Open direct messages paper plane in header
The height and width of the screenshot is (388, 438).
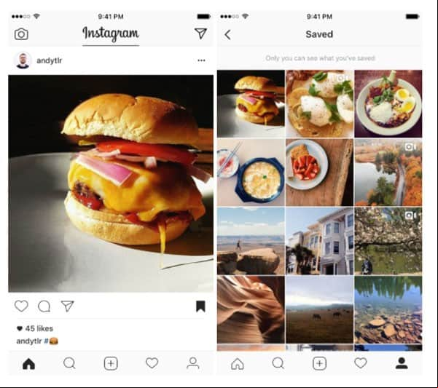tap(200, 33)
